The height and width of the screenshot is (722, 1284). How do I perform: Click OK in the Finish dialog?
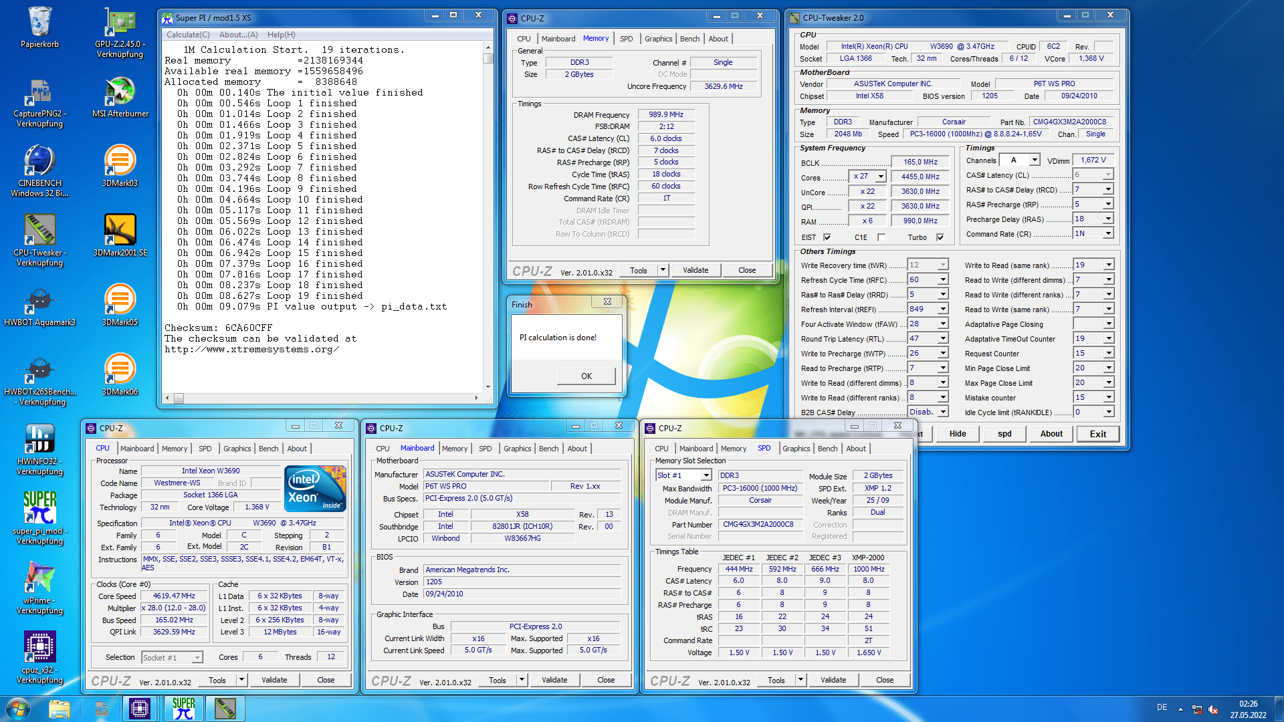coord(586,376)
